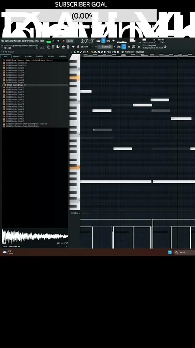Select the PLUGINS browser tab

(28, 56)
